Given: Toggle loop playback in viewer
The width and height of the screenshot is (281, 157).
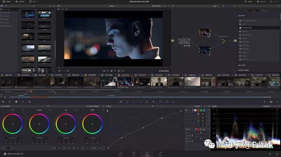Looking at the screenshot, I should 123,71.
